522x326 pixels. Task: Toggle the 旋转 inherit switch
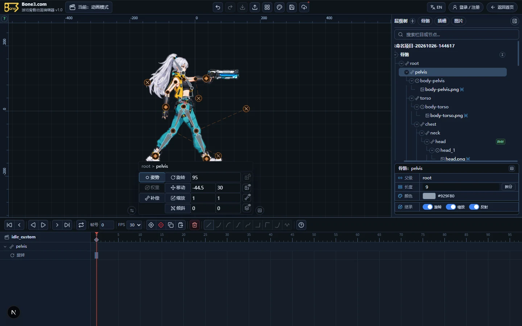tap(428, 207)
